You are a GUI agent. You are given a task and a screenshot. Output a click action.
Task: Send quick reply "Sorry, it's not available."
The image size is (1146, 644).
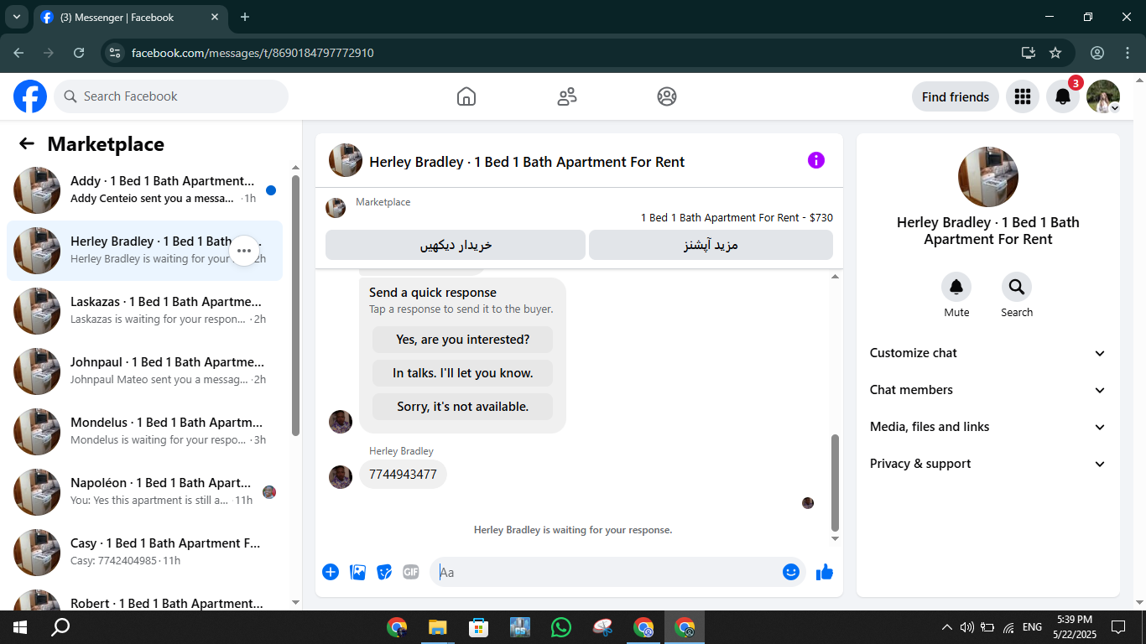(463, 407)
